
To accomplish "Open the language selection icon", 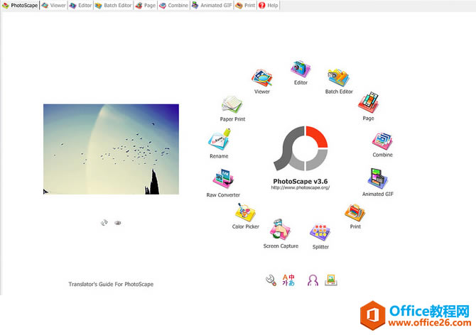I will [x=288, y=280].
